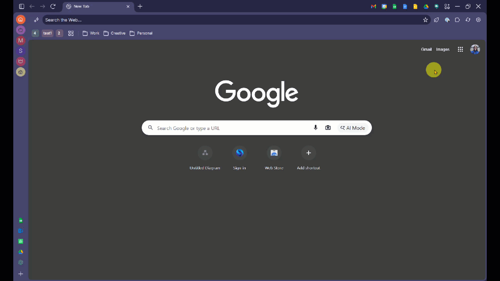The width and height of the screenshot is (500, 281).
Task: Switch to the purple apple workspace
Action: click(x=21, y=30)
